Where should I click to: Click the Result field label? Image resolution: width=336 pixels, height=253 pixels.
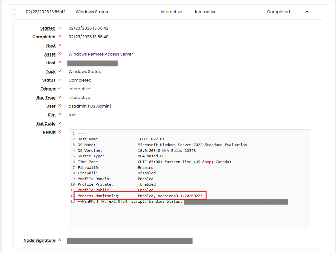(49, 132)
